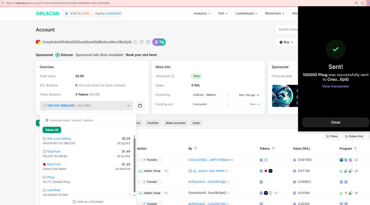Click the View link for Funding out
This screenshot has width=370, height=205.
point(255,104)
